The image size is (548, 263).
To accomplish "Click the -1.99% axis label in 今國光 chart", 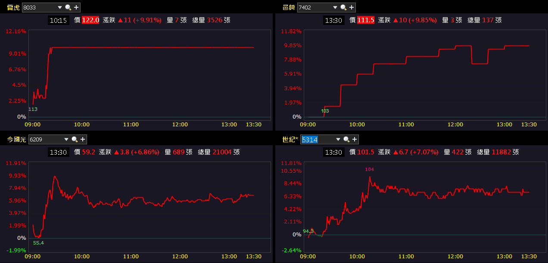I will [x=16, y=250].
